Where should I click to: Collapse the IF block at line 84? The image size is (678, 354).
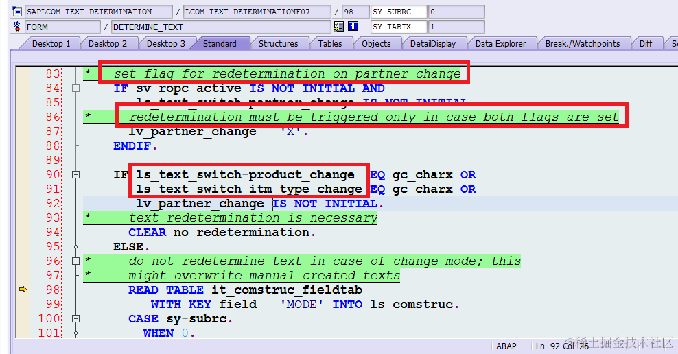coord(75,88)
